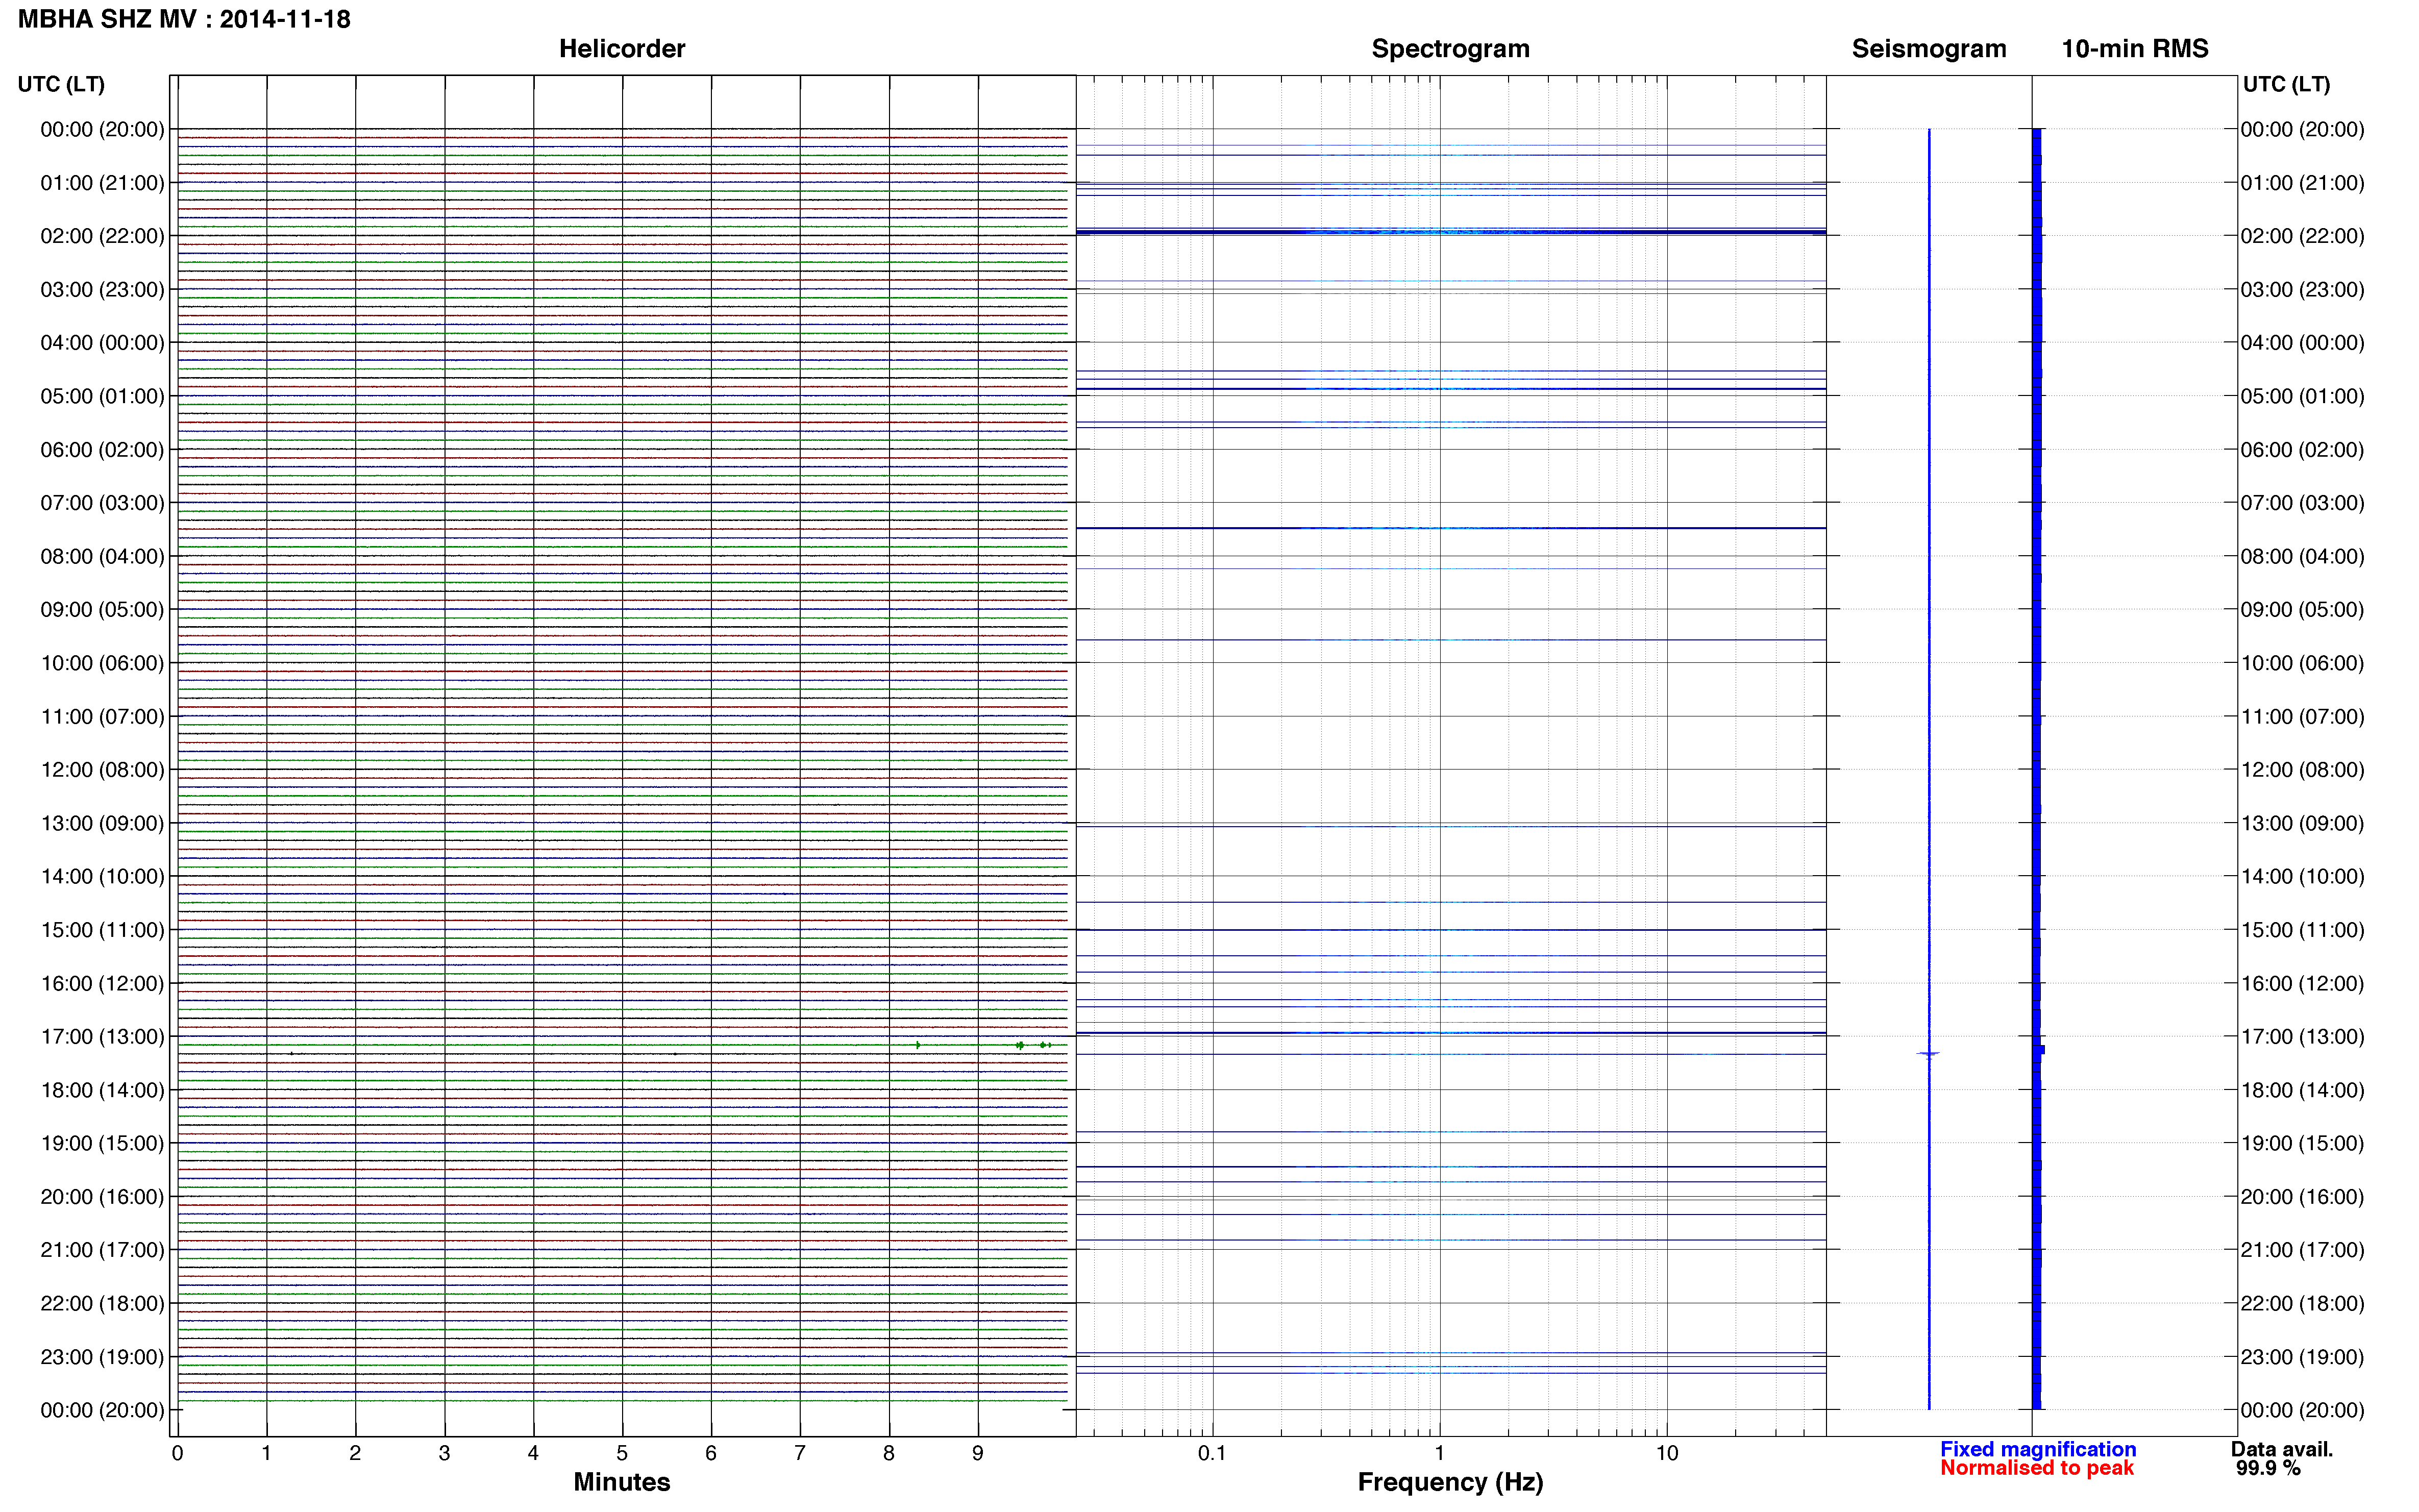Click the '99.9 %' data availability value
This screenshot has width=2419, height=1512.
pyautogui.click(x=2269, y=1468)
